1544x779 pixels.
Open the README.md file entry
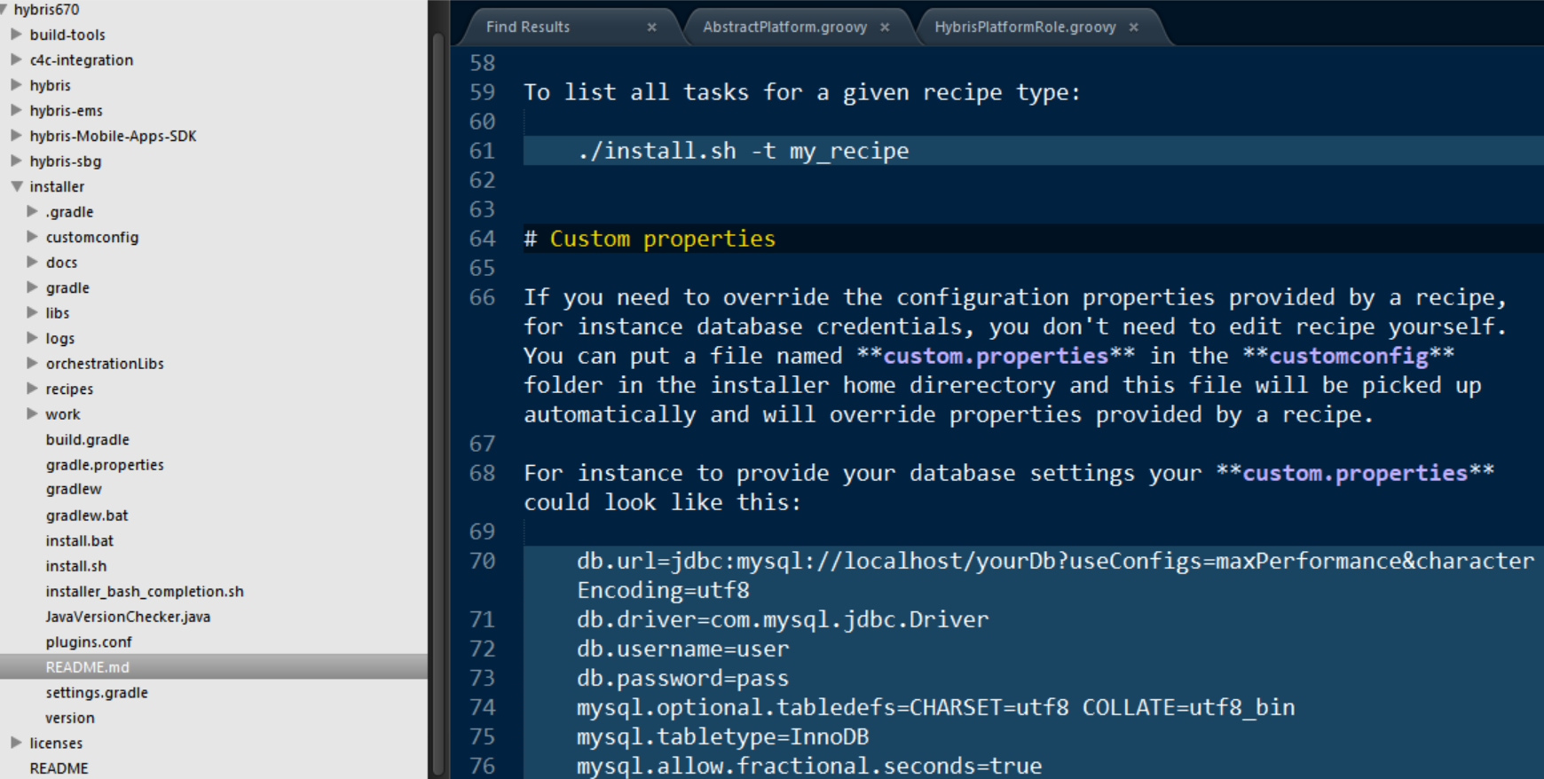[x=87, y=667]
